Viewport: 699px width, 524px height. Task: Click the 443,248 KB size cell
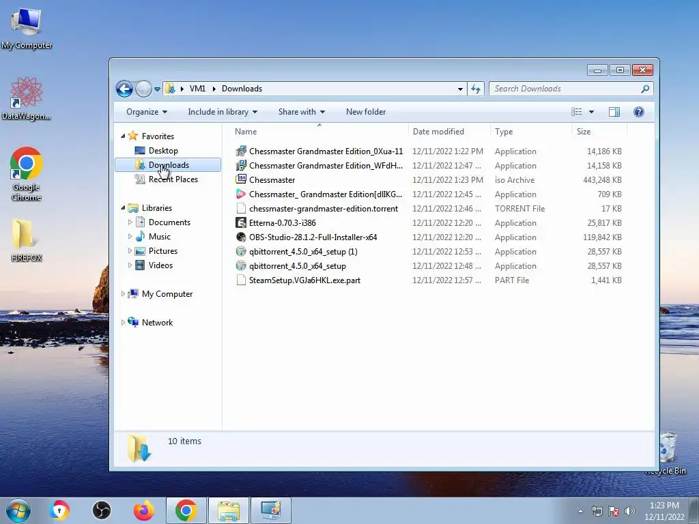[x=602, y=180]
